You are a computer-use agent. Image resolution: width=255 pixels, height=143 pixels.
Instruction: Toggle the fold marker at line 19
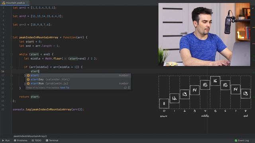pos(12,84)
